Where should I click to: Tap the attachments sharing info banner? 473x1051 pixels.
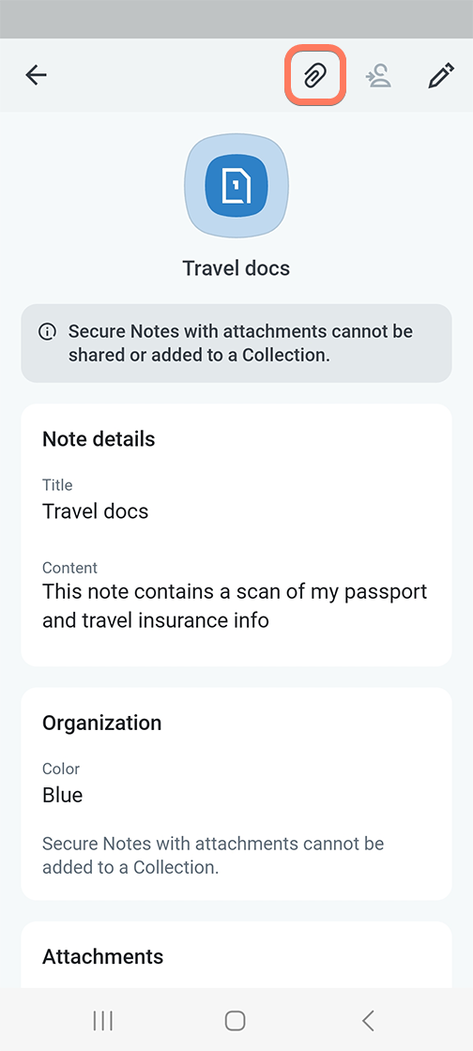(236, 343)
